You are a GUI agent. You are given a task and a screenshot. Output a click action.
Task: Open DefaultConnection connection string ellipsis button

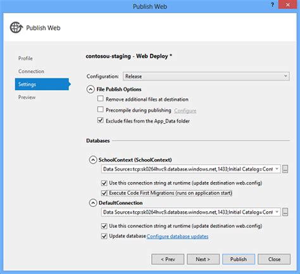[x=285, y=212]
